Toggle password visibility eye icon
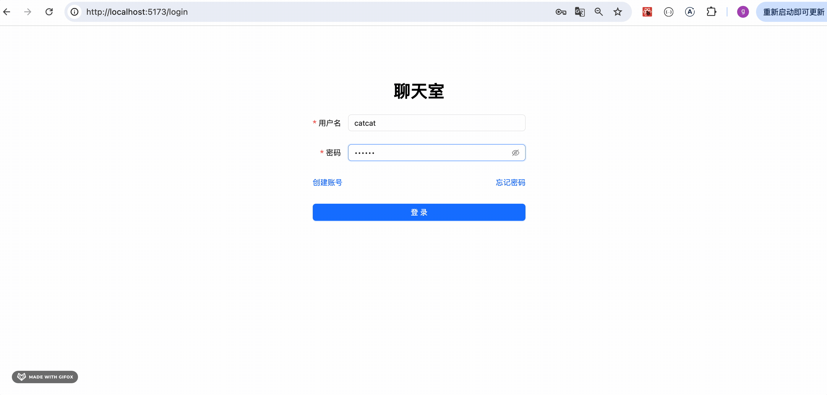Screen dimensions: 827x395 tap(515, 153)
